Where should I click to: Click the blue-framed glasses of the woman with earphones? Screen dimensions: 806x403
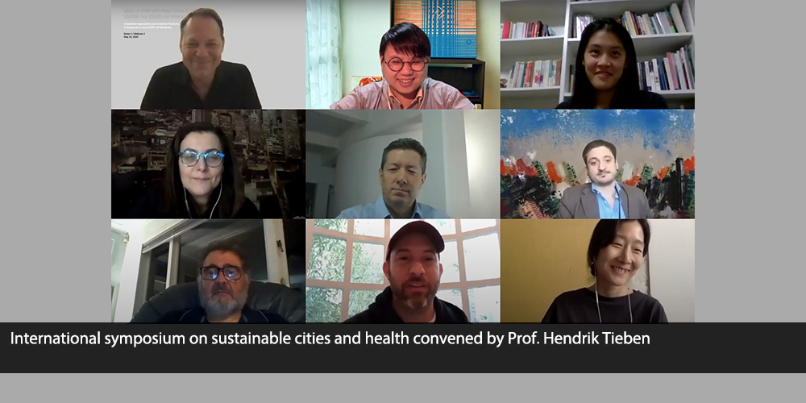coord(201,158)
